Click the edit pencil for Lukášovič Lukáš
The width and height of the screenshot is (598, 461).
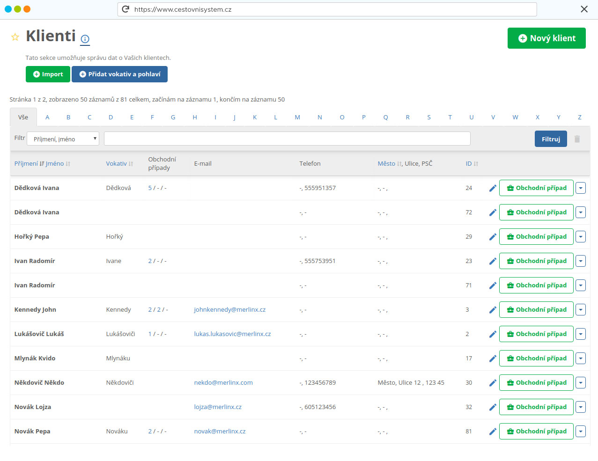(493, 334)
